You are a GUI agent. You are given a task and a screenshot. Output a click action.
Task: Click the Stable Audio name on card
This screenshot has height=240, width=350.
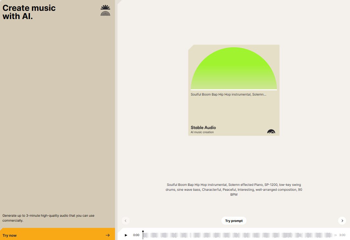(x=203, y=127)
